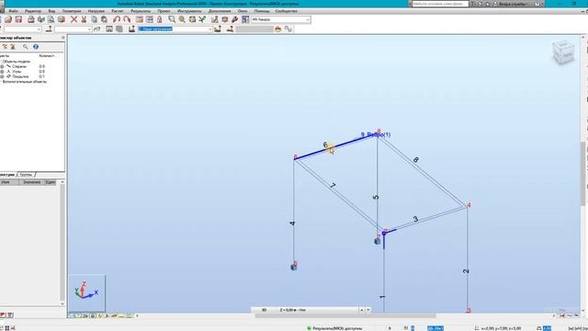Image resolution: width=588 pixels, height=331 pixels.
Task: Open the Редактор menu
Action: pyautogui.click(x=33, y=11)
